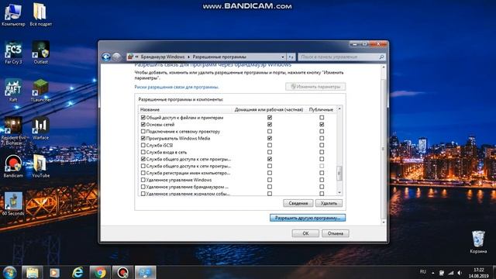Toggle Public checkbox for Основы сетей

[322, 124]
